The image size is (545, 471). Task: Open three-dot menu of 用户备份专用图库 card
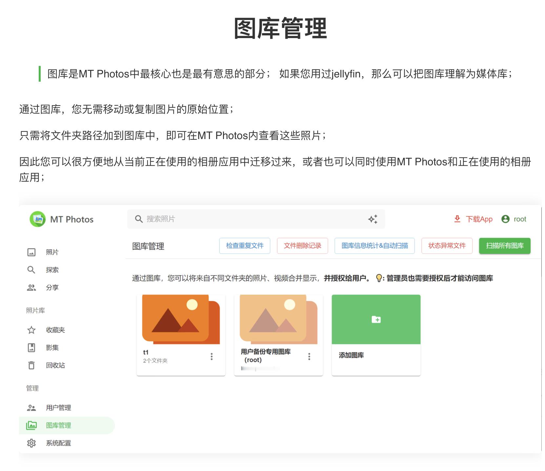click(x=309, y=357)
